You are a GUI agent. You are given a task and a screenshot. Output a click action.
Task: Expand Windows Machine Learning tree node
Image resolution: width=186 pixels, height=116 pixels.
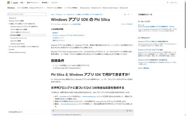pos(8,52)
